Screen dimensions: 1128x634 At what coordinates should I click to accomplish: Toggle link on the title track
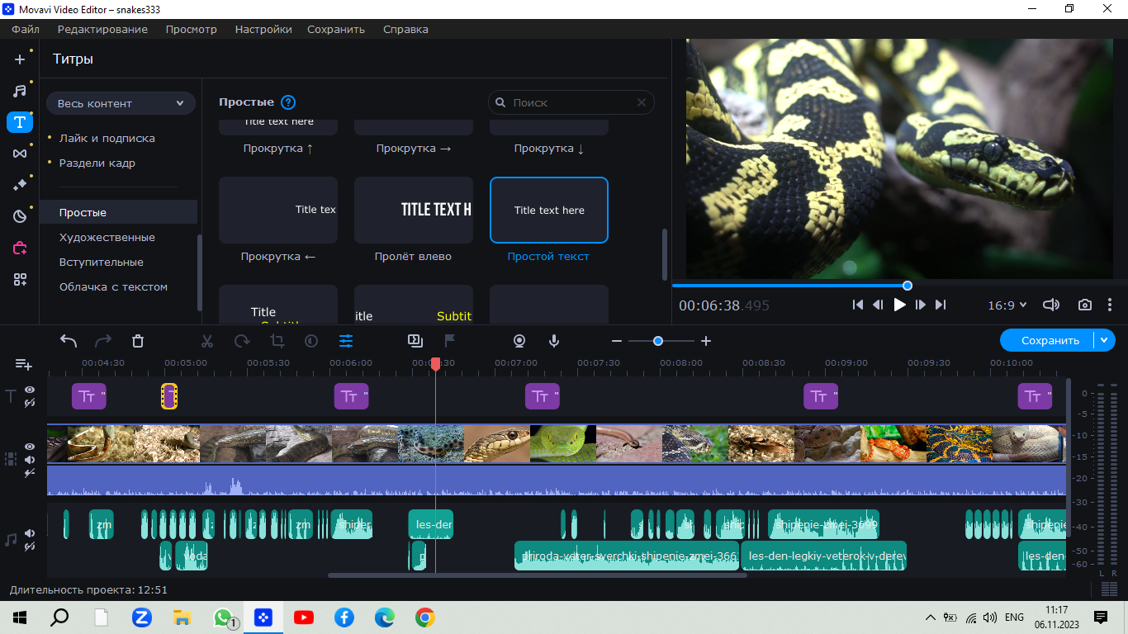point(30,403)
